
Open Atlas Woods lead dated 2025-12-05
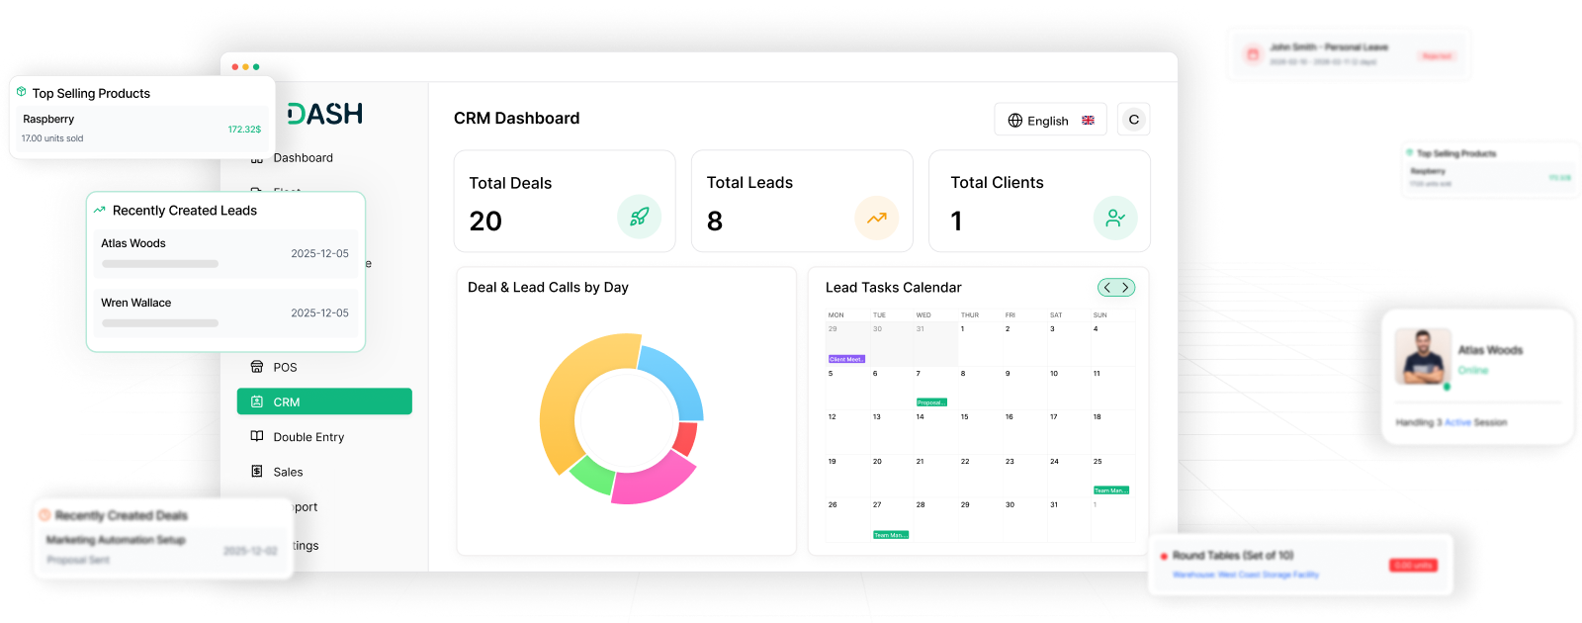pyautogui.click(x=225, y=253)
